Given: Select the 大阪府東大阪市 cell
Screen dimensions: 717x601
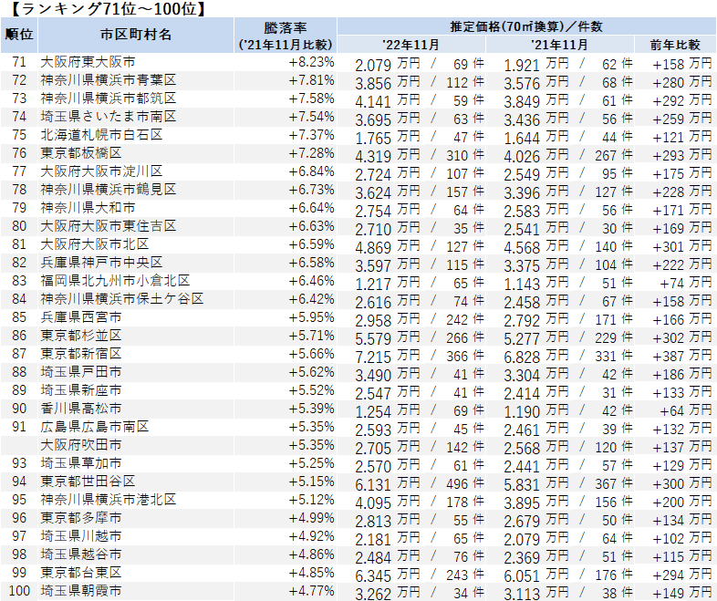Looking at the screenshot, I should click(88, 62).
